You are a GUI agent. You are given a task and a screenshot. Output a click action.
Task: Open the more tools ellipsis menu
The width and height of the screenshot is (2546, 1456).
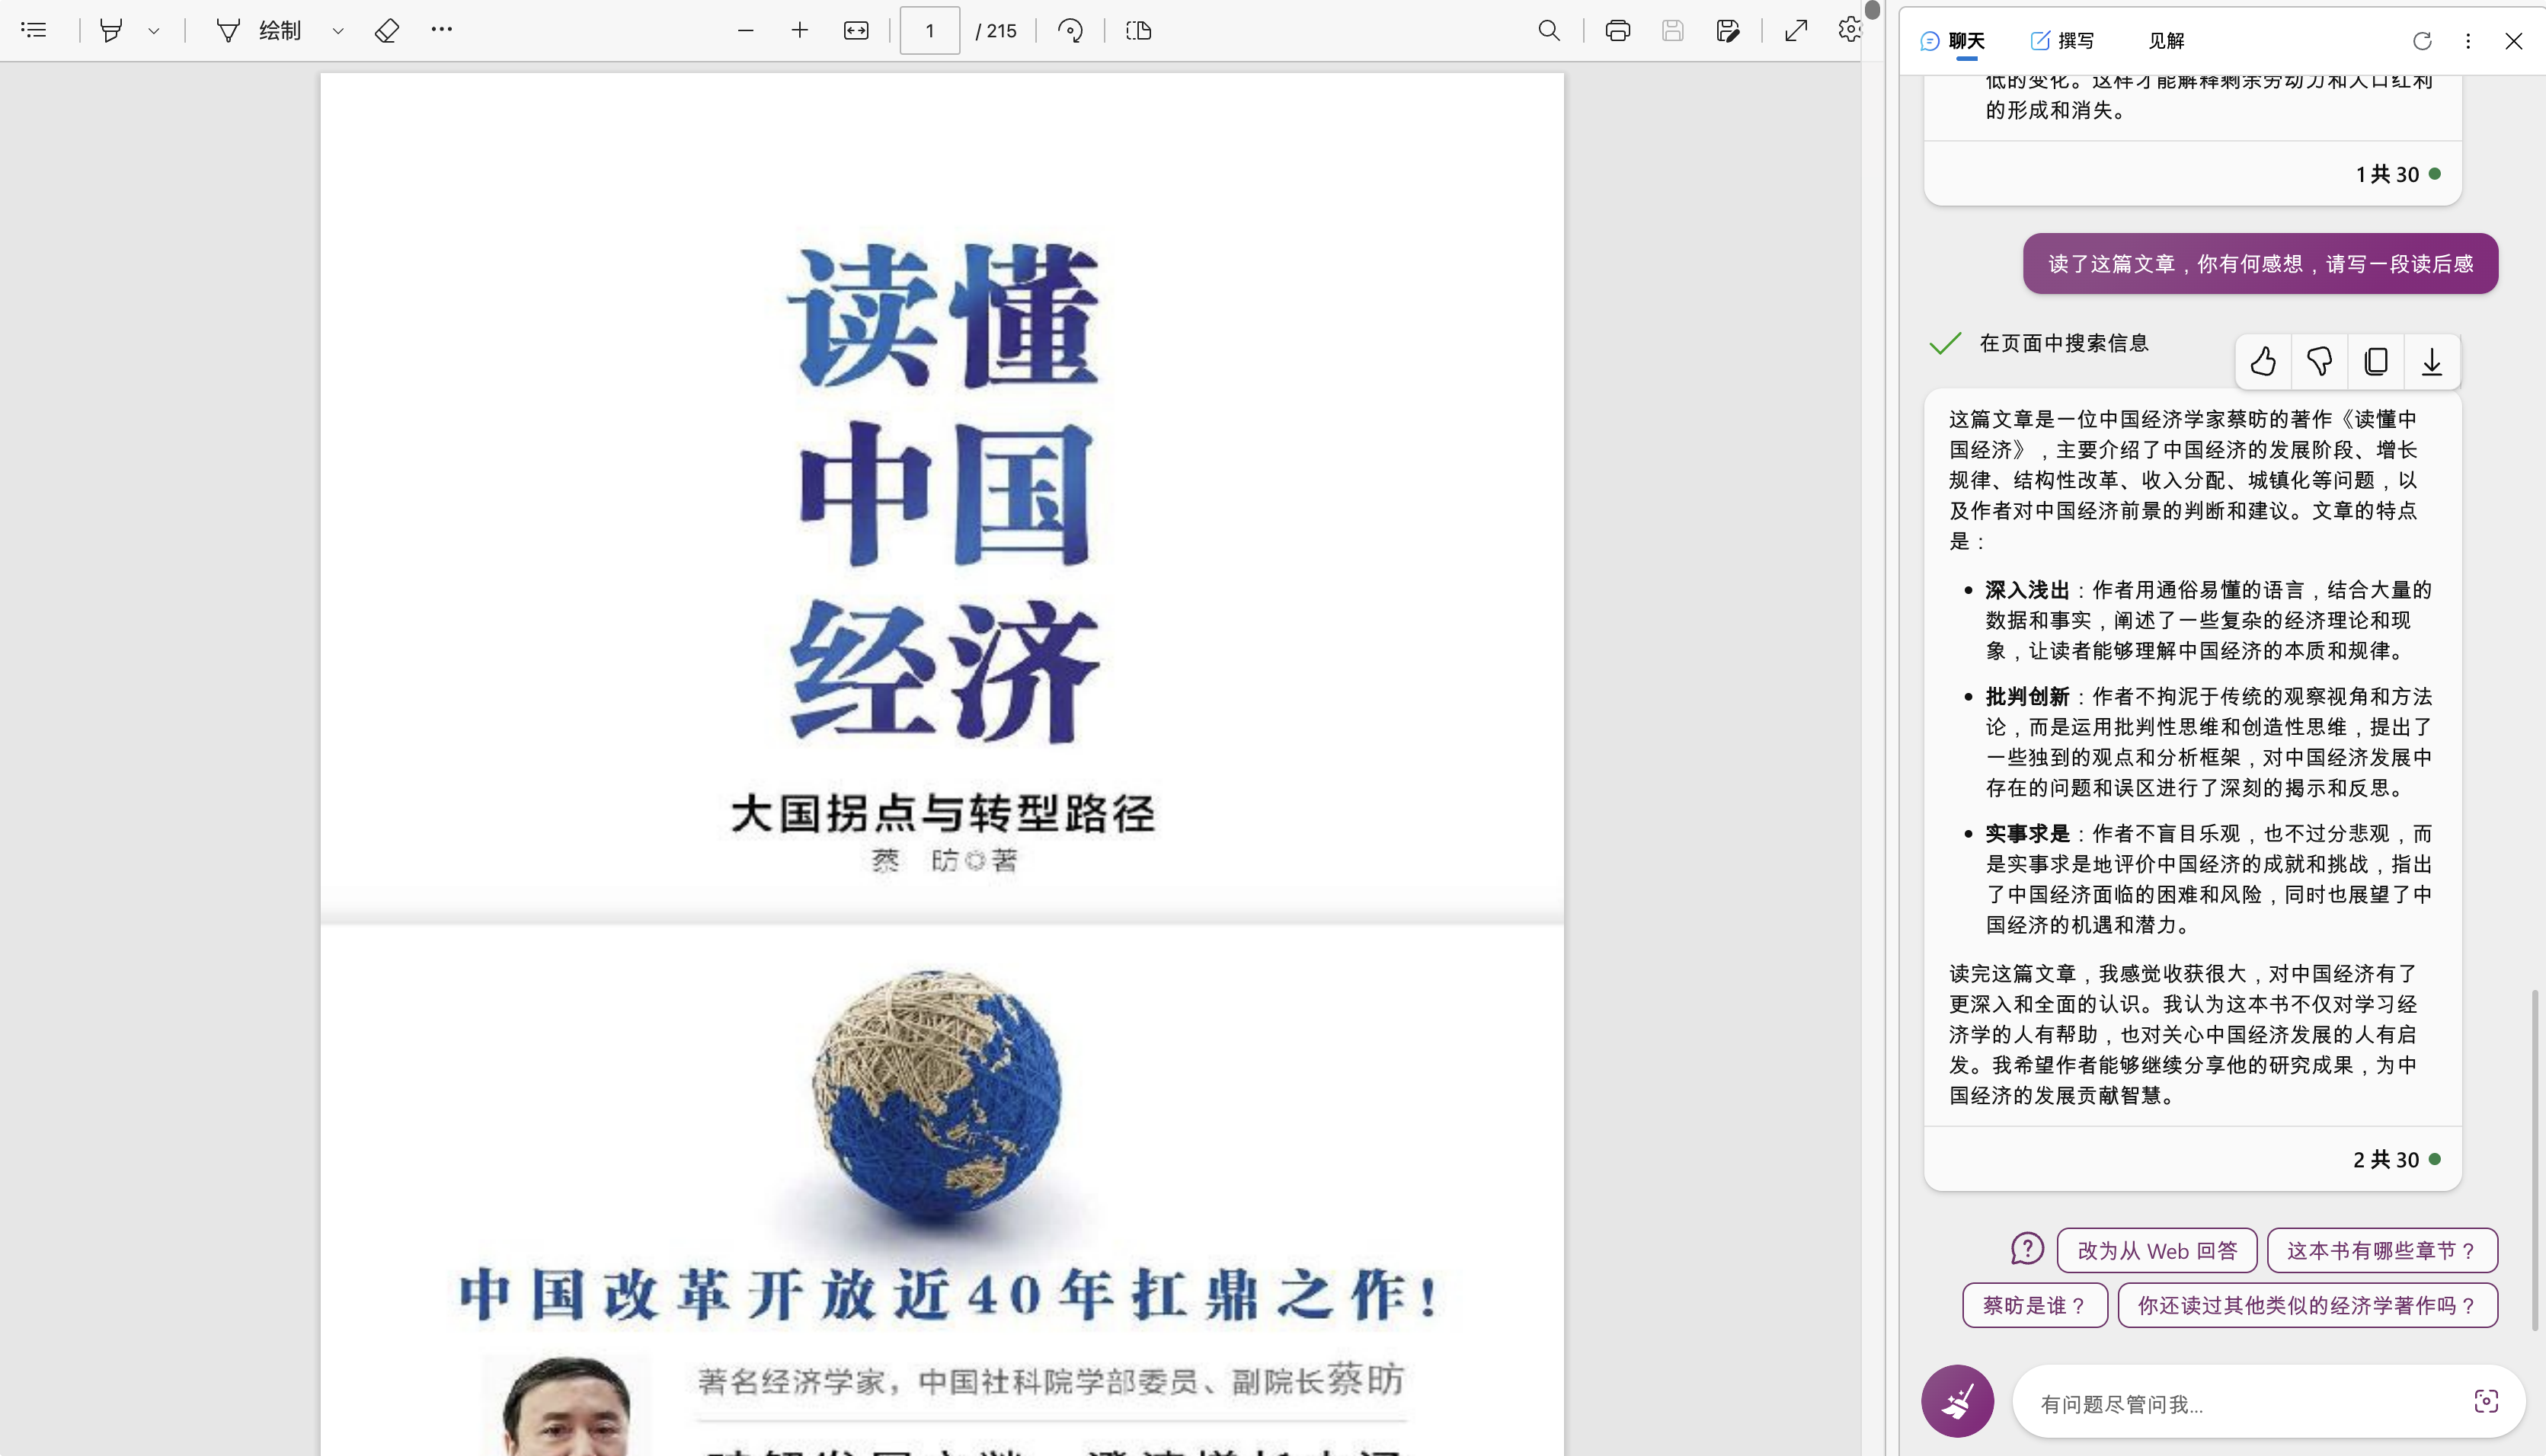tap(442, 30)
